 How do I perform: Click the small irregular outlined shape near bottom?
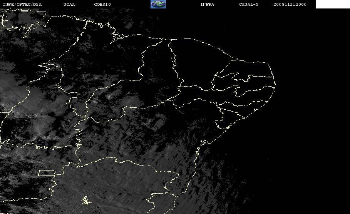click(86, 201)
